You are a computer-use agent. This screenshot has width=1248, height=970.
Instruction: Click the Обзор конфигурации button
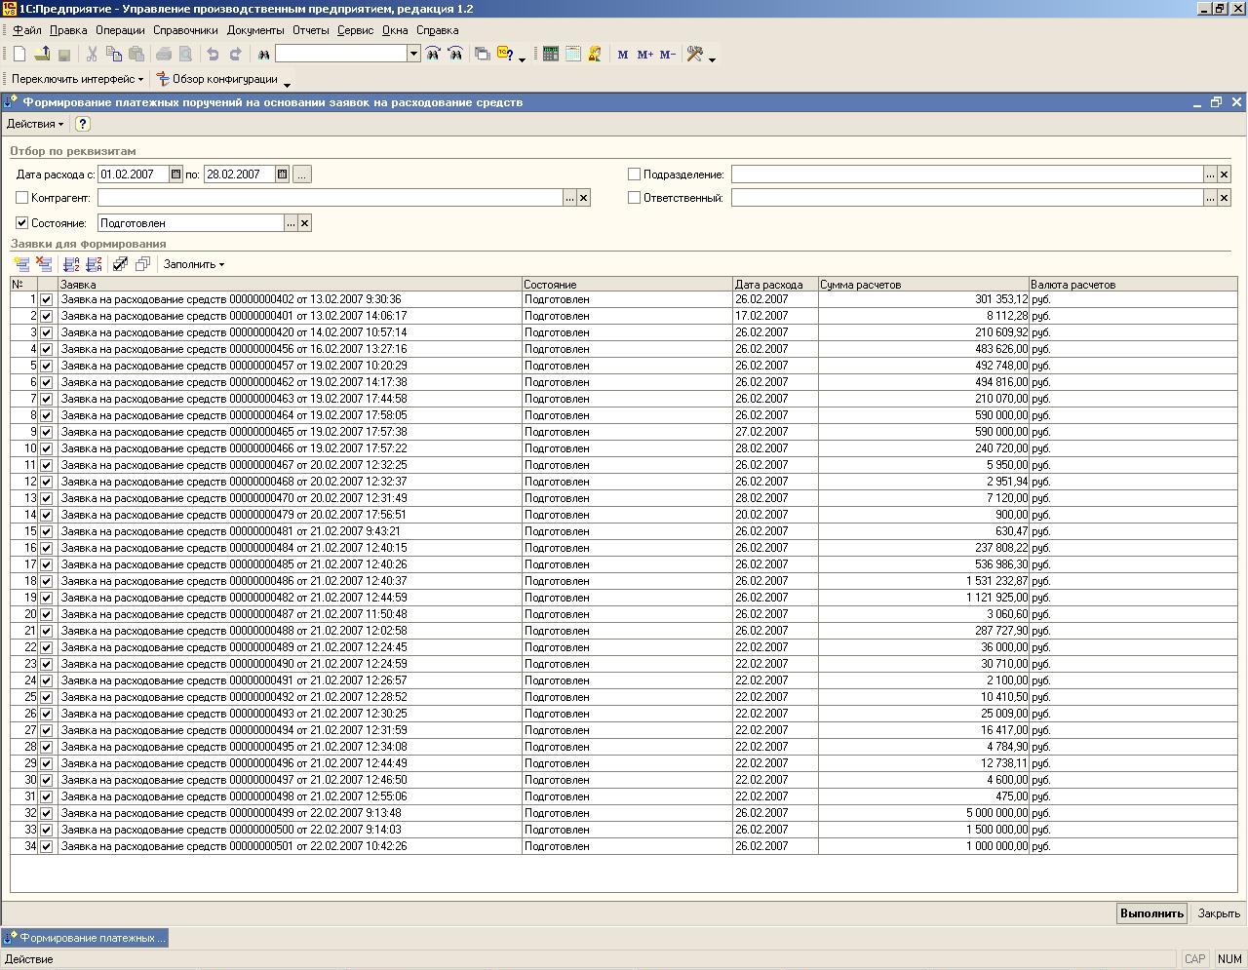pyautogui.click(x=217, y=79)
